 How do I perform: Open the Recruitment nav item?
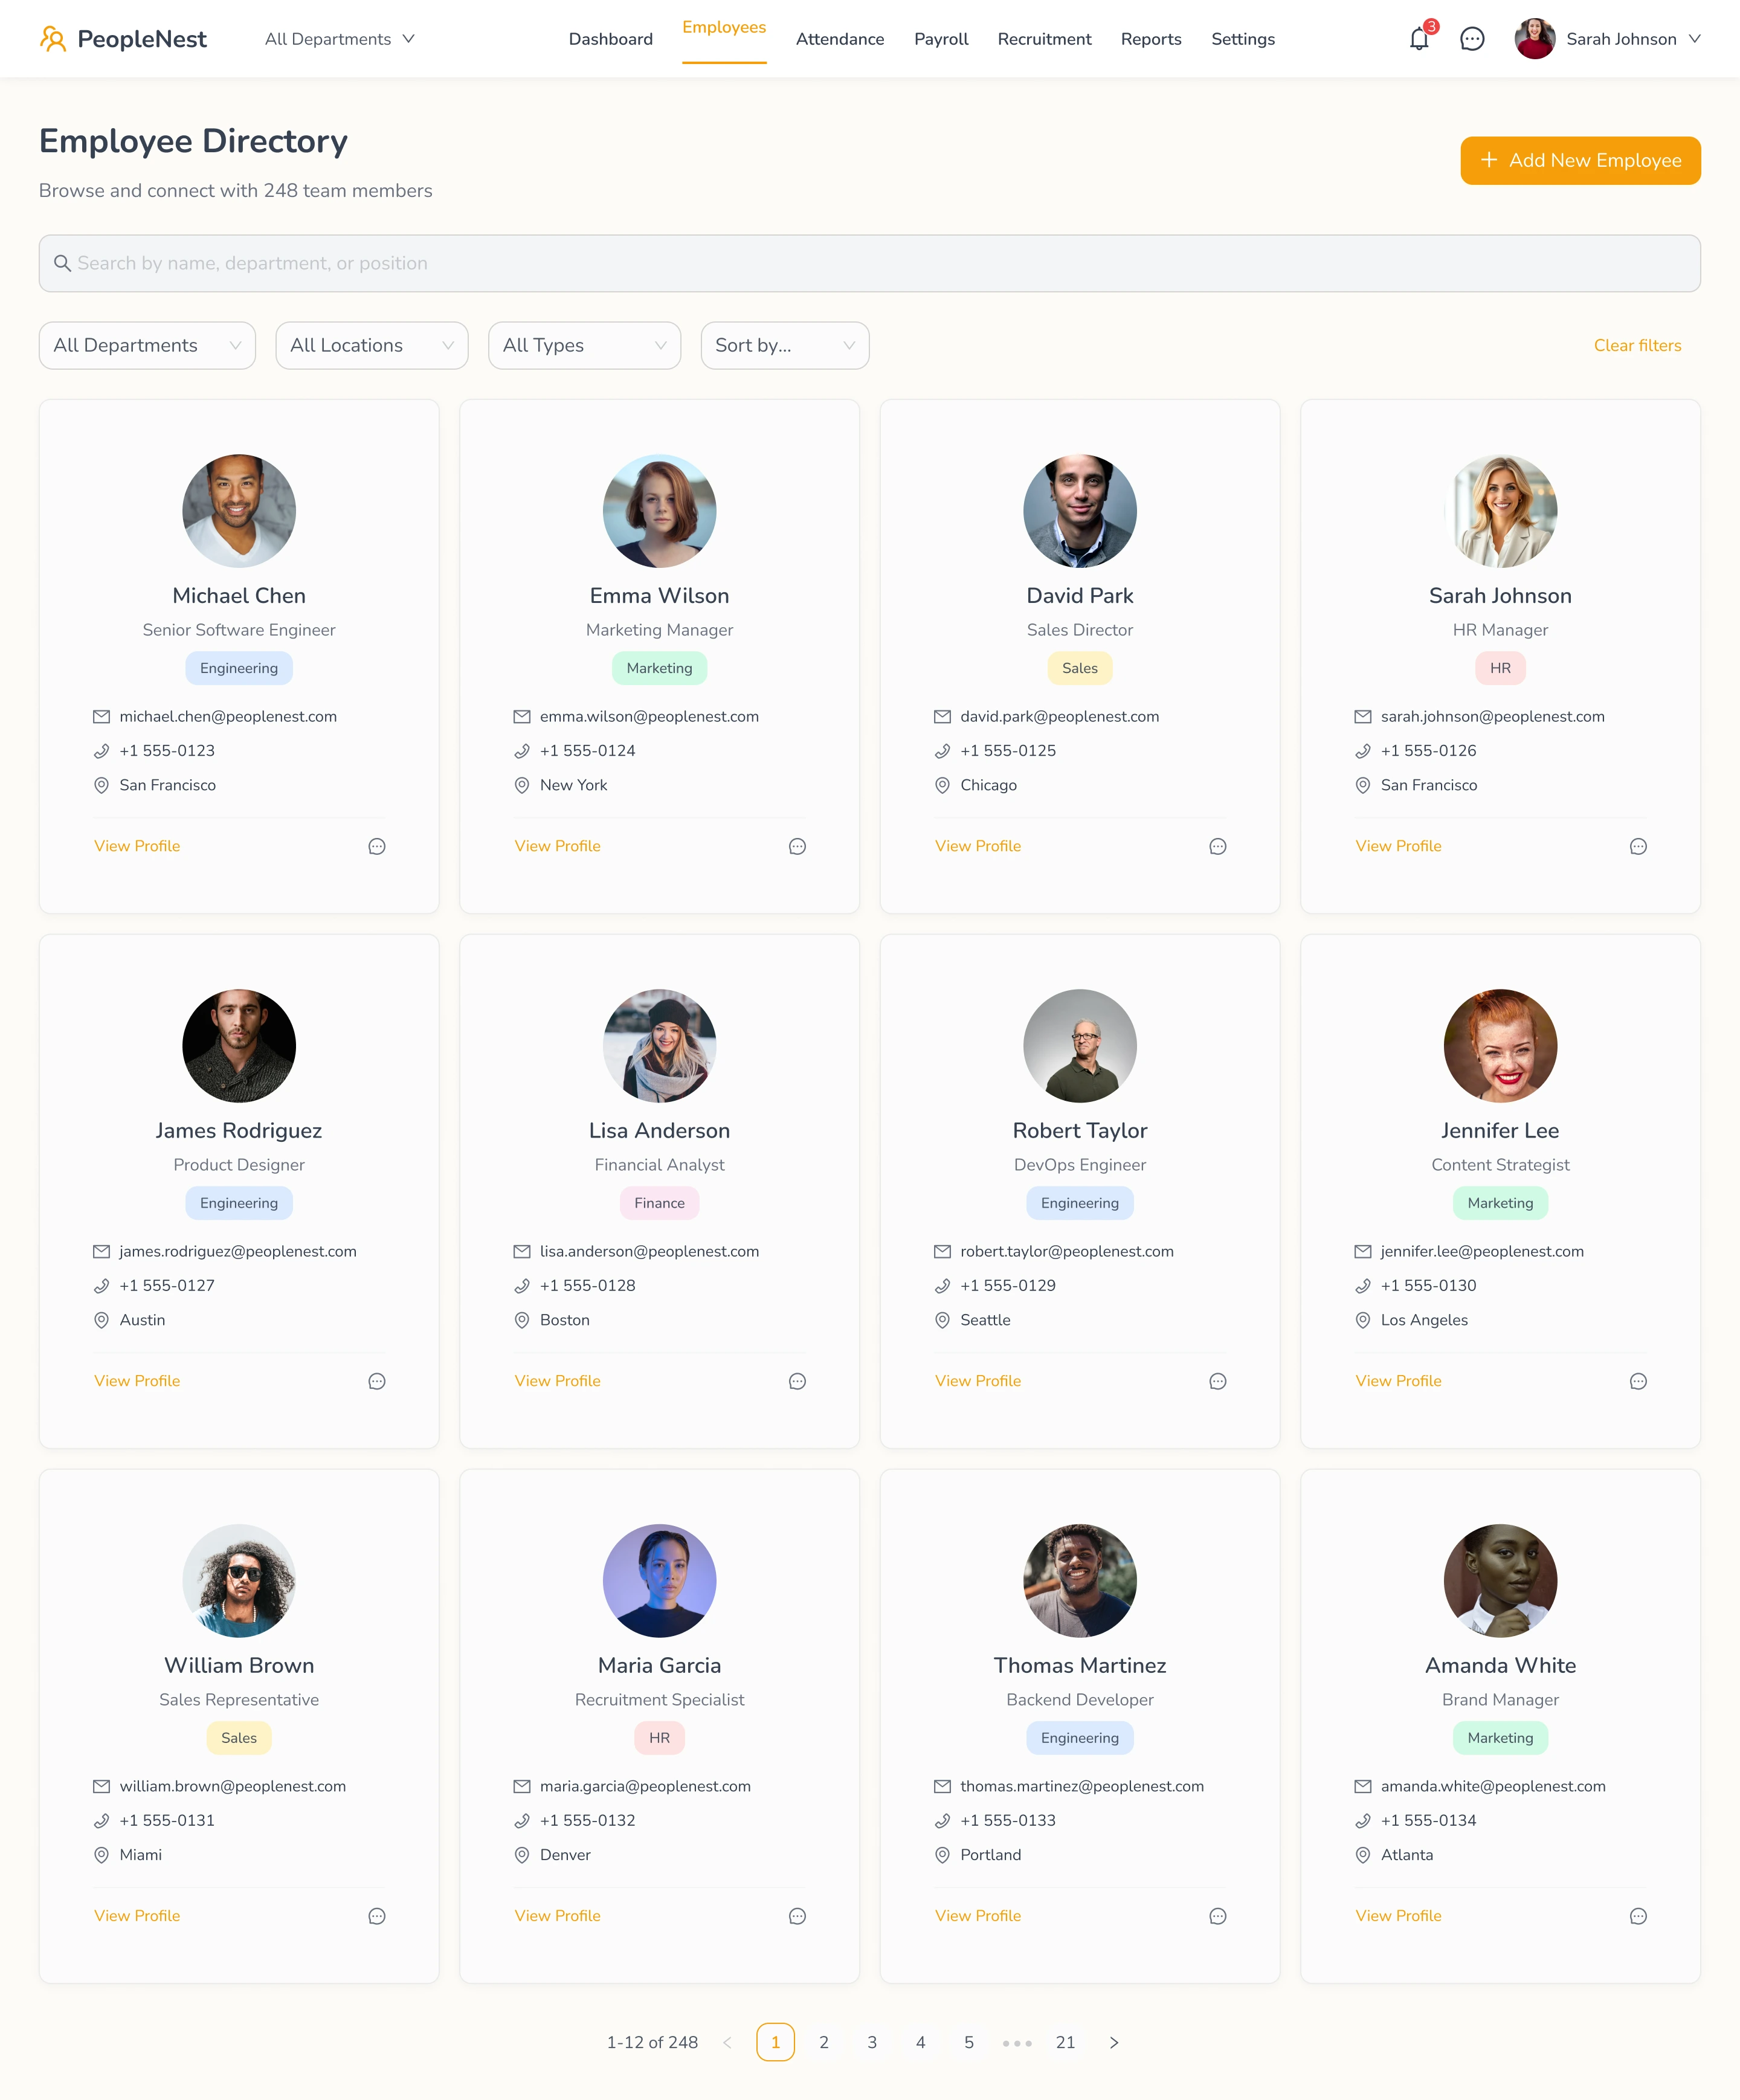coord(1044,39)
